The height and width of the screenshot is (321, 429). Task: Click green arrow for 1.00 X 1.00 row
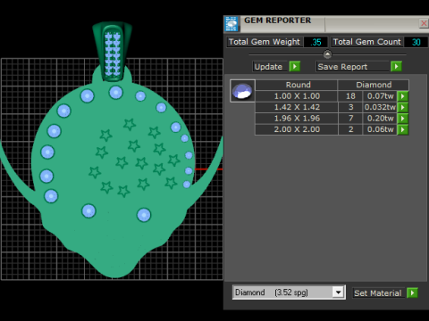[x=403, y=96]
